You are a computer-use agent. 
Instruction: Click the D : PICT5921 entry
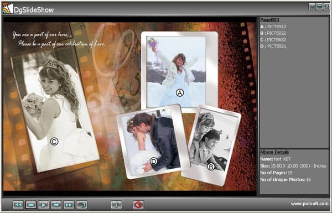(273, 46)
